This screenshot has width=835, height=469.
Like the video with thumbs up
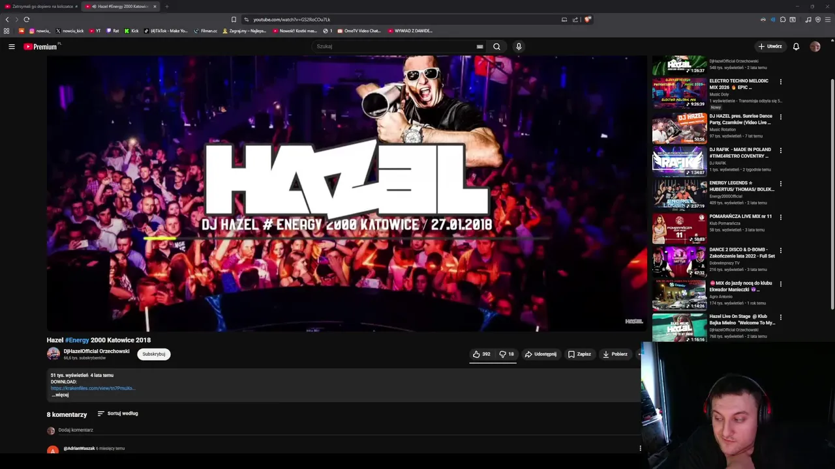click(481, 354)
